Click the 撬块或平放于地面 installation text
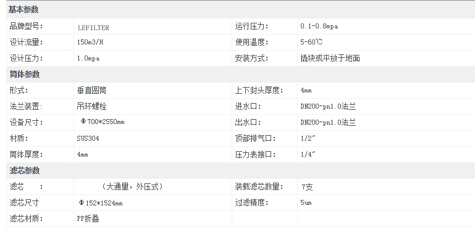 (x=330, y=58)
